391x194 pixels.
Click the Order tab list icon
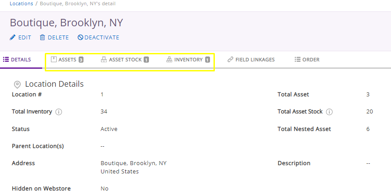point(297,60)
